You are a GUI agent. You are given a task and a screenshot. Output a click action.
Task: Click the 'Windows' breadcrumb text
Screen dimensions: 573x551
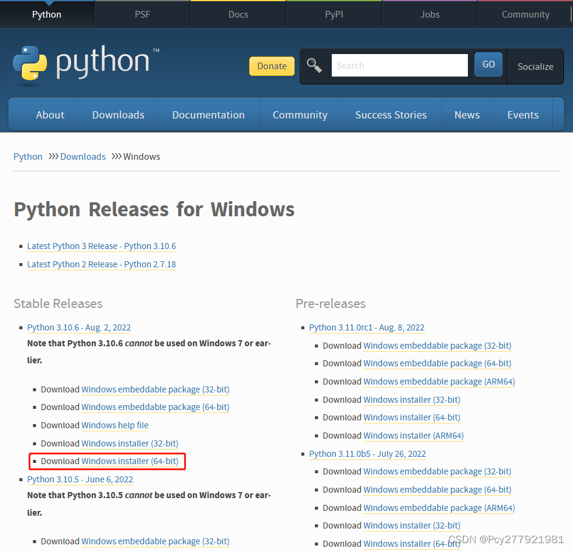[142, 157]
